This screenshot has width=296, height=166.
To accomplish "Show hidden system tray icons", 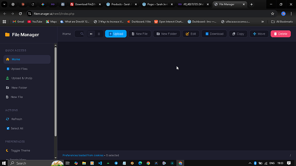I will [x=250, y=163].
